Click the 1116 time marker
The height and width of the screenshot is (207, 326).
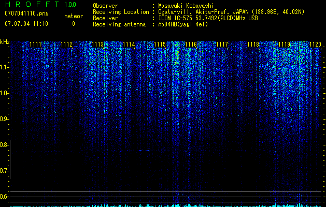click(x=191, y=45)
